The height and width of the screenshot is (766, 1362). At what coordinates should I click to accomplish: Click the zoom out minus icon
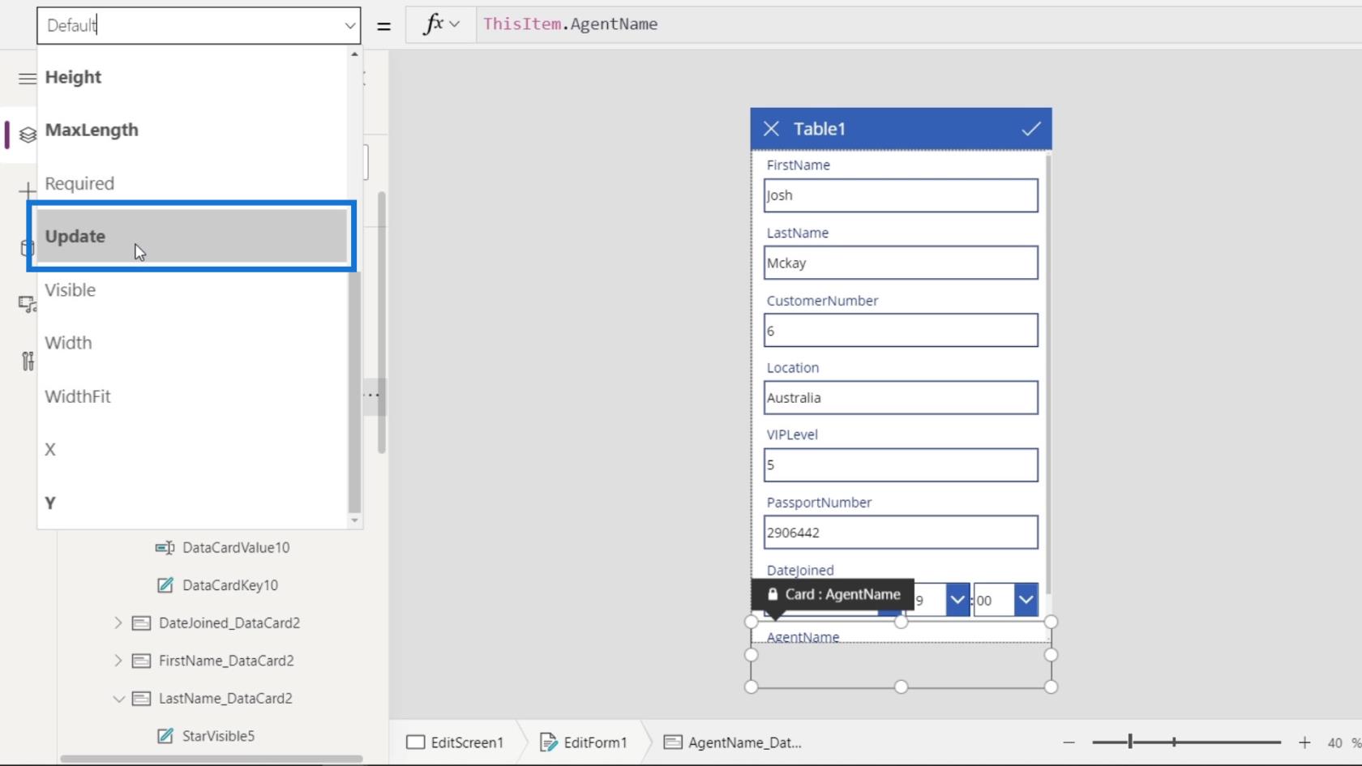pyautogui.click(x=1069, y=742)
